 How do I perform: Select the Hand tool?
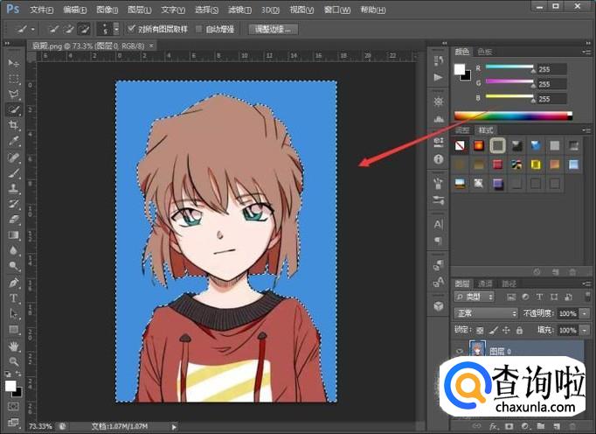tap(13, 346)
